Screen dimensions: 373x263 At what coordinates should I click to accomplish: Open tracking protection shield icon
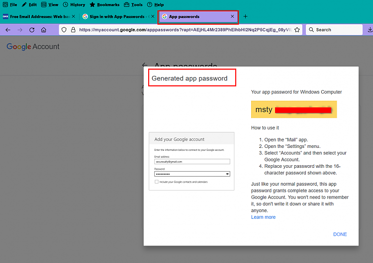tap(64, 30)
